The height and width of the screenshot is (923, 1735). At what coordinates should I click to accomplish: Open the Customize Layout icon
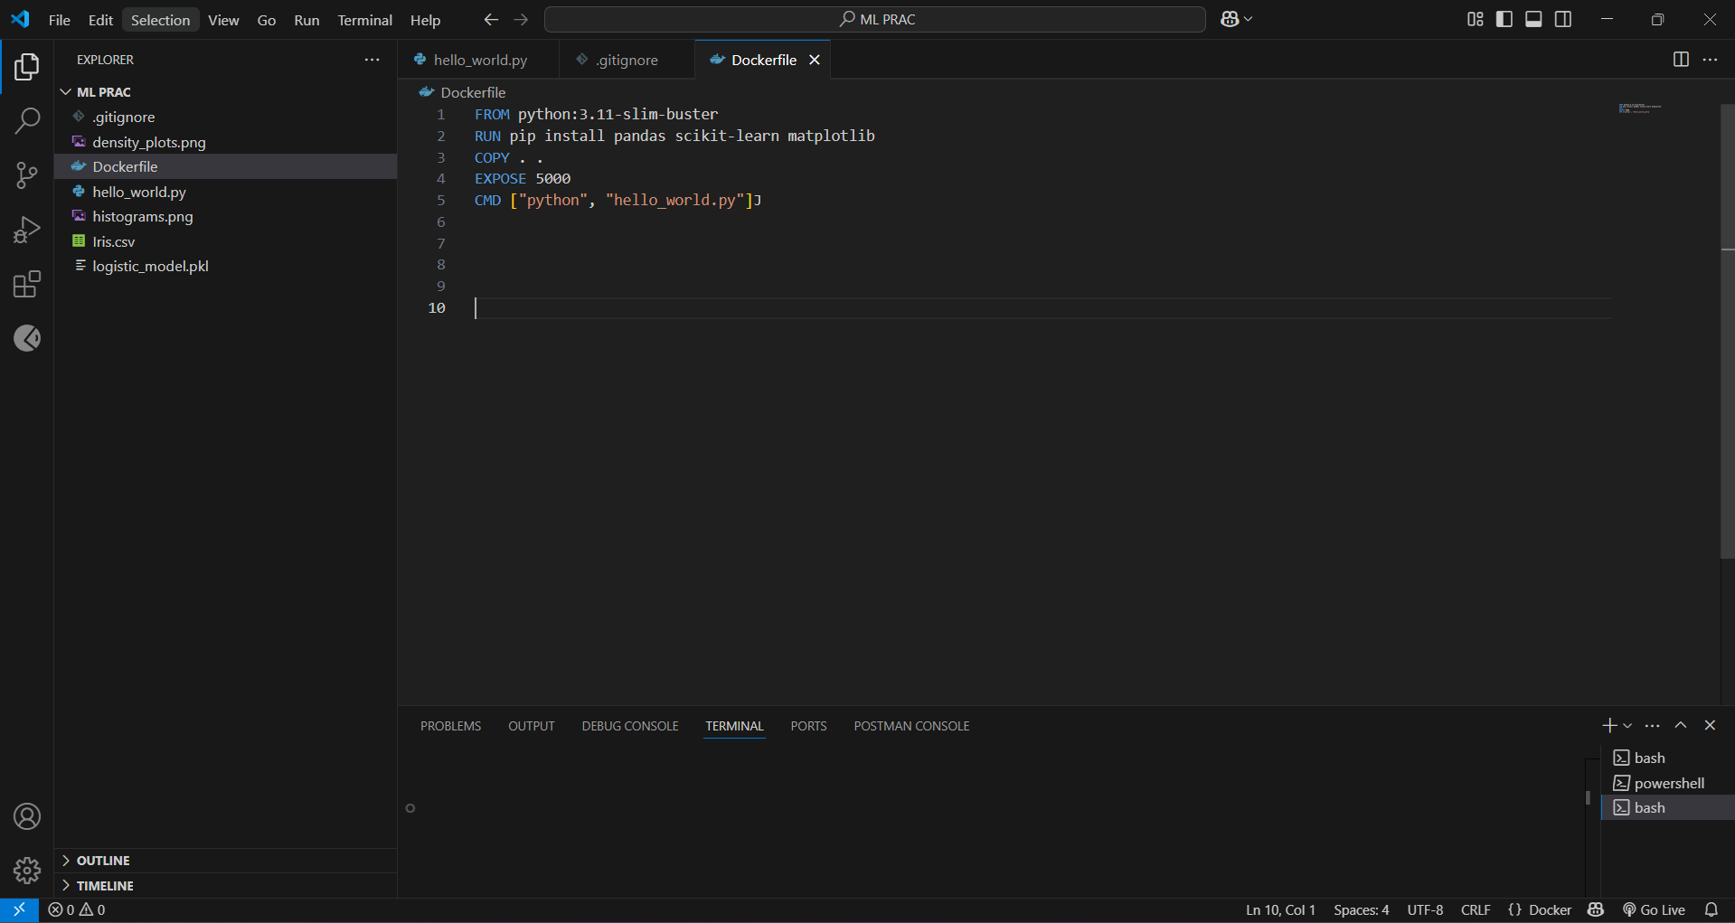click(1475, 19)
